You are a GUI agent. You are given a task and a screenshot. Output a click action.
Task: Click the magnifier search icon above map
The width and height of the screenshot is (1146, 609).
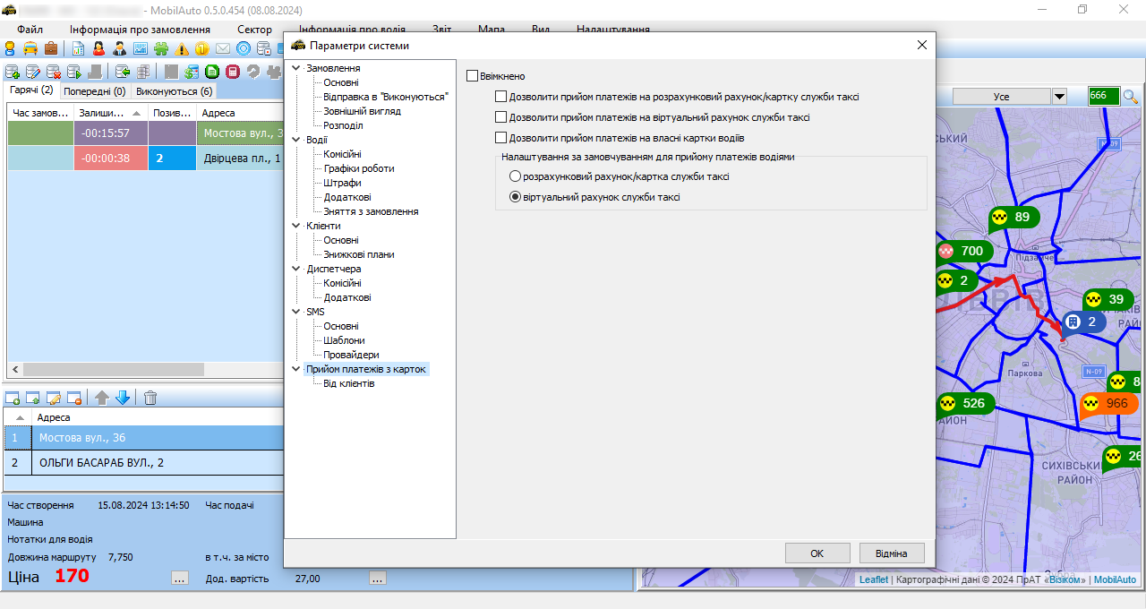1130,97
